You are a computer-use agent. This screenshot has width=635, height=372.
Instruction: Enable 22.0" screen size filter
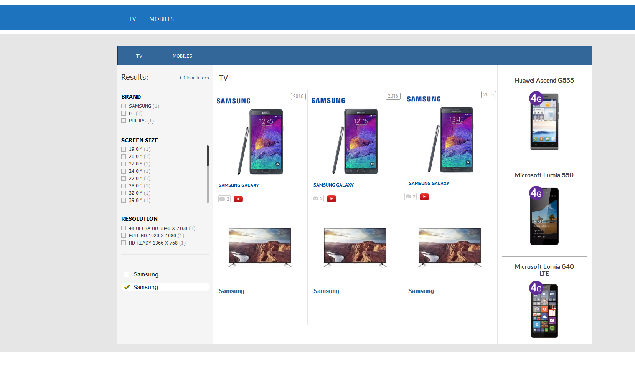(124, 164)
